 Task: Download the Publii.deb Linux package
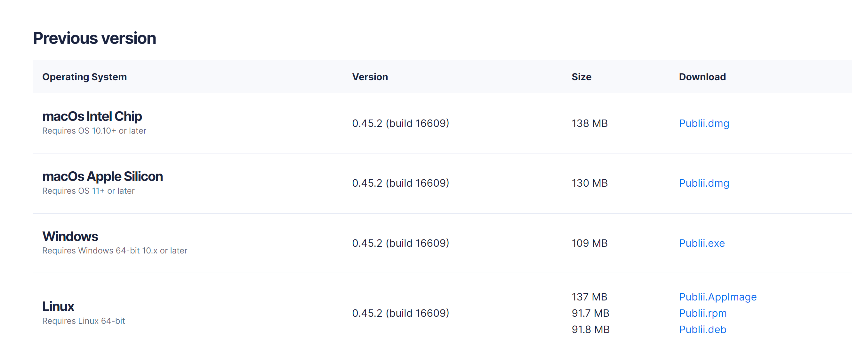(702, 329)
